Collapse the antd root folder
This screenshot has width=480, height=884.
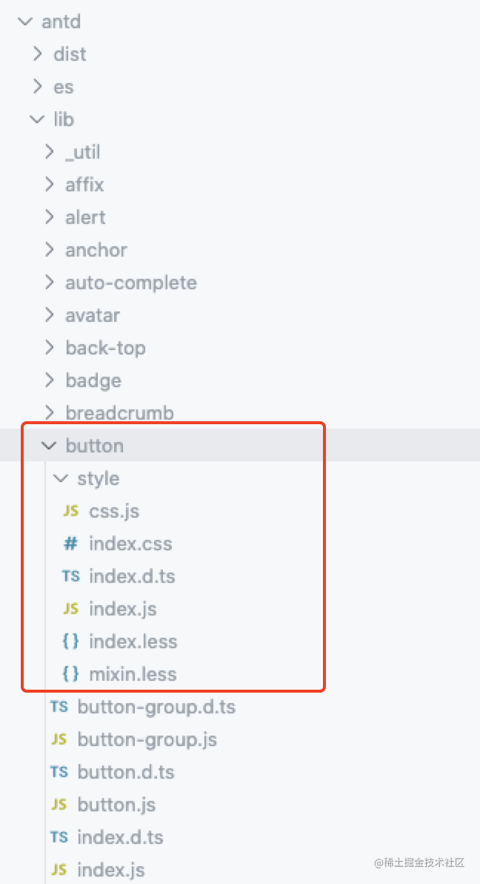click(24, 22)
